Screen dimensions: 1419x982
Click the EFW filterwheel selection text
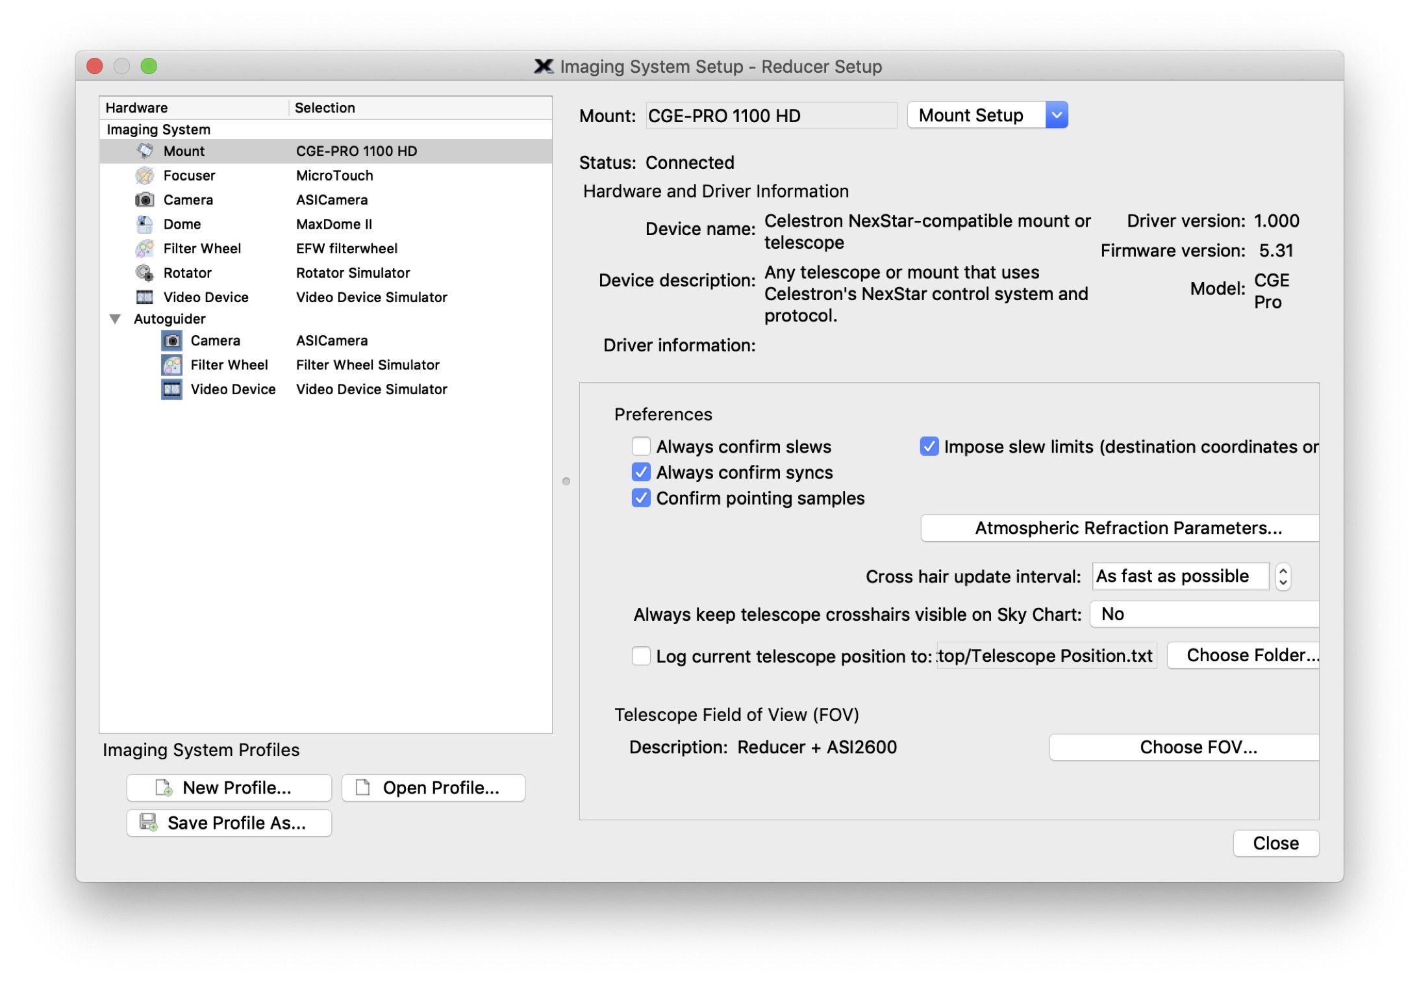tap(347, 248)
